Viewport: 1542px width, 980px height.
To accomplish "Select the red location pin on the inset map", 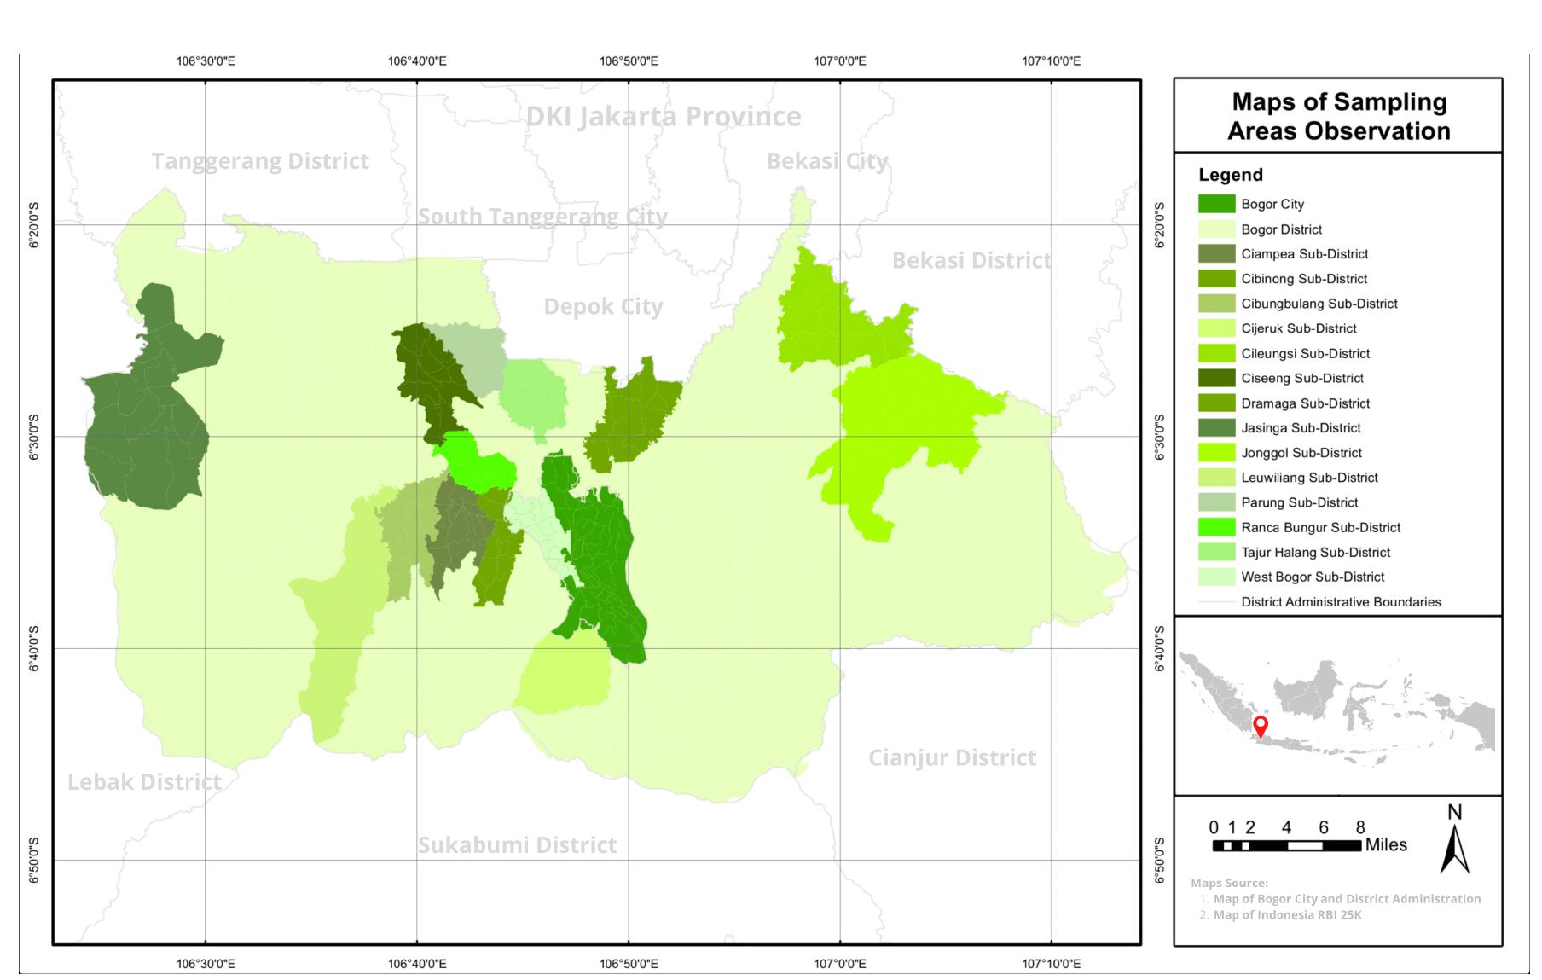I will tap(1262, 729).
